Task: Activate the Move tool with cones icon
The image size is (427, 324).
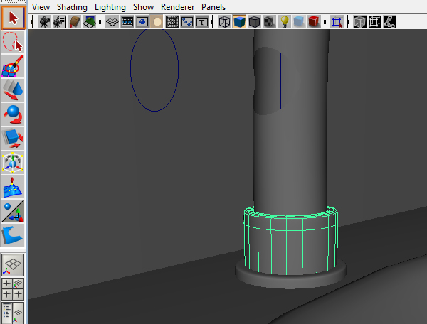Action: pyautogui.click(x=13, y=90)
